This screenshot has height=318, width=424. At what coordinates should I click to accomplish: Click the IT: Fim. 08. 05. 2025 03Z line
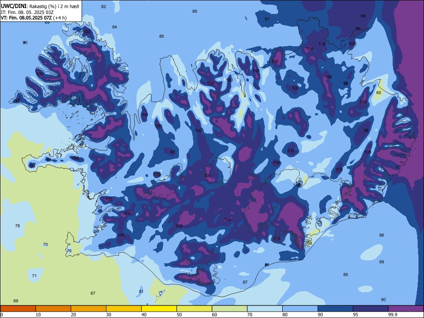point(27,12)
